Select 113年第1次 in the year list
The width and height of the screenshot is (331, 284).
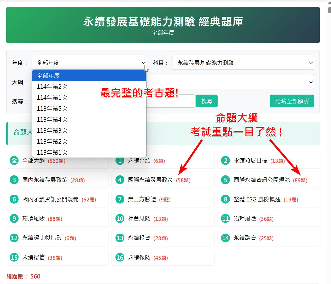coord(89,152)
